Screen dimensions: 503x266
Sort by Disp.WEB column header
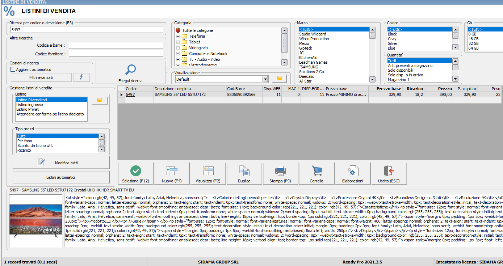272,89
